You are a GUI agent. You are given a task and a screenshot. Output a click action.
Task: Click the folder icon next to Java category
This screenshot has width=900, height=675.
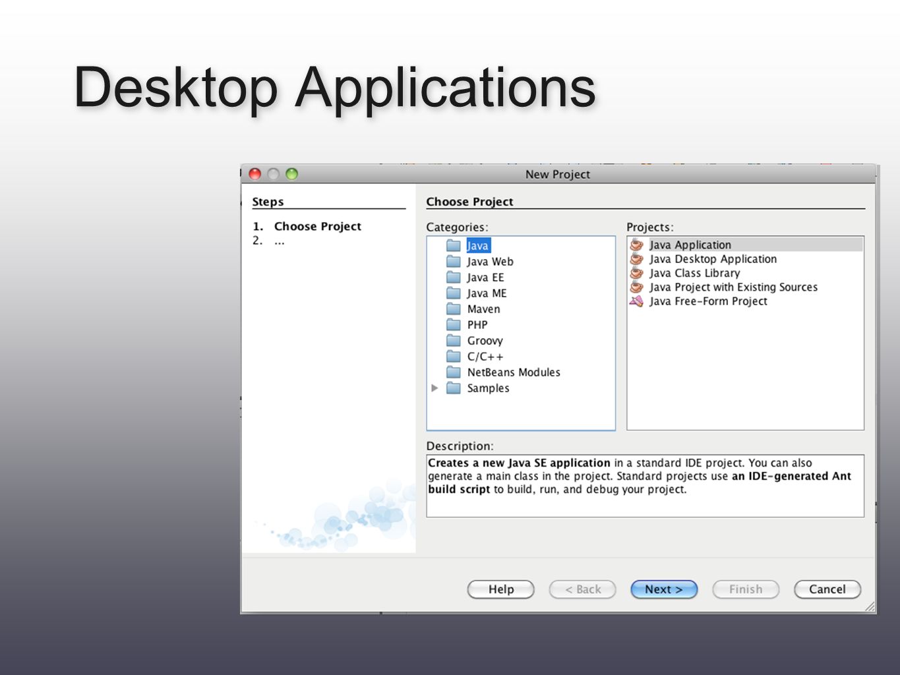453,245
